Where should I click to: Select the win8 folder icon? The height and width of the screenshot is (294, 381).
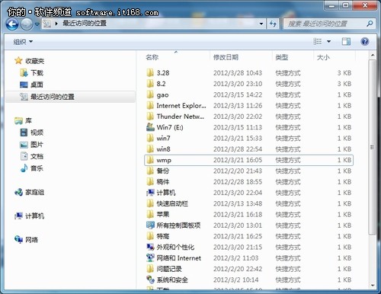tap(150, 149)
